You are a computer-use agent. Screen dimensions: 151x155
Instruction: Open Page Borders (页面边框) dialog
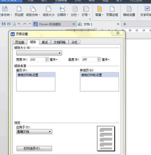point(112,11)
